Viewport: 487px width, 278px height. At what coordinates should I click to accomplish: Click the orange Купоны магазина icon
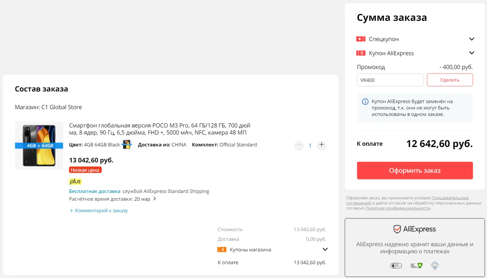coord(222,250)
